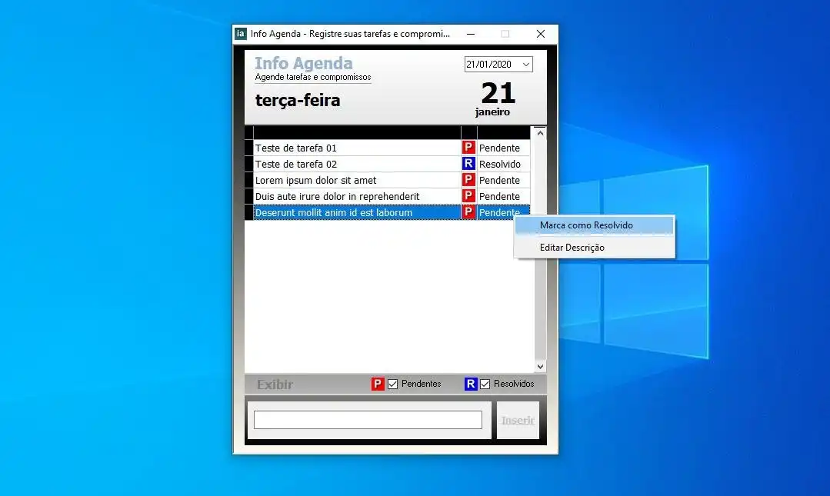Choose Marca como Resolvido from context menu
The height and width of the screenshot is (496, 830).
point(595,225)
